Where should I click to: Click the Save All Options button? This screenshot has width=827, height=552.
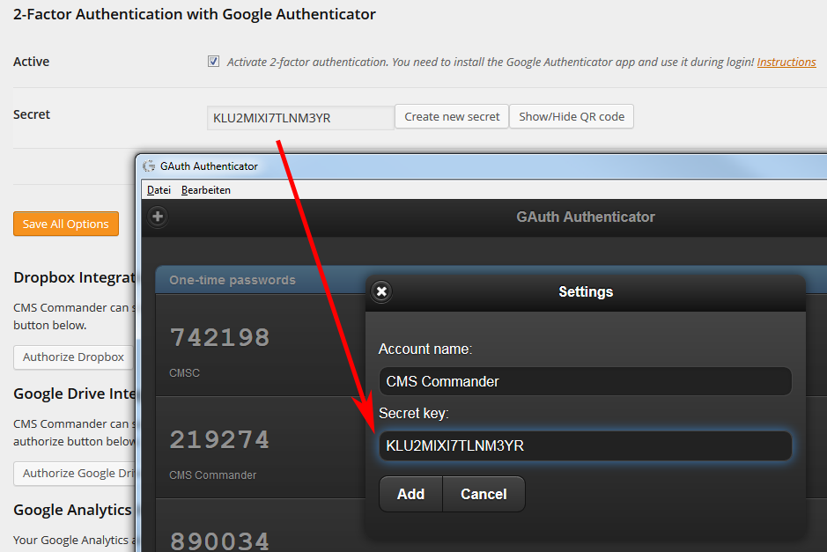[66, 224]
